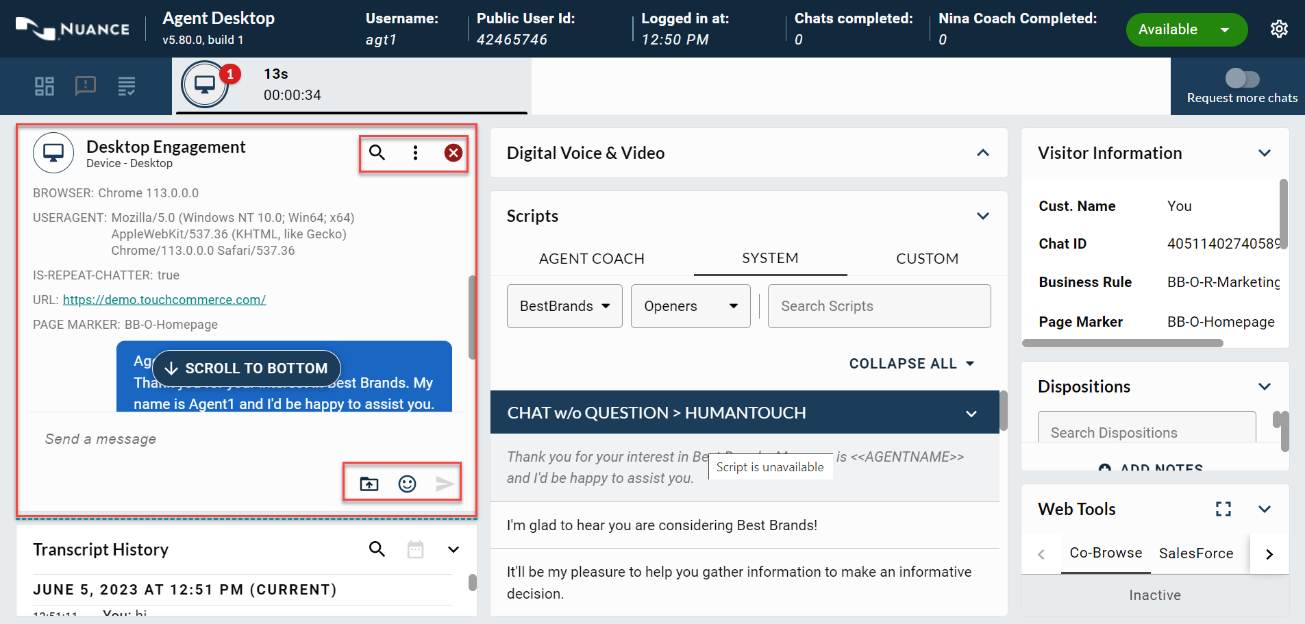Click the file upload icon
1305x624 pixels.
(x=369, y=484)
